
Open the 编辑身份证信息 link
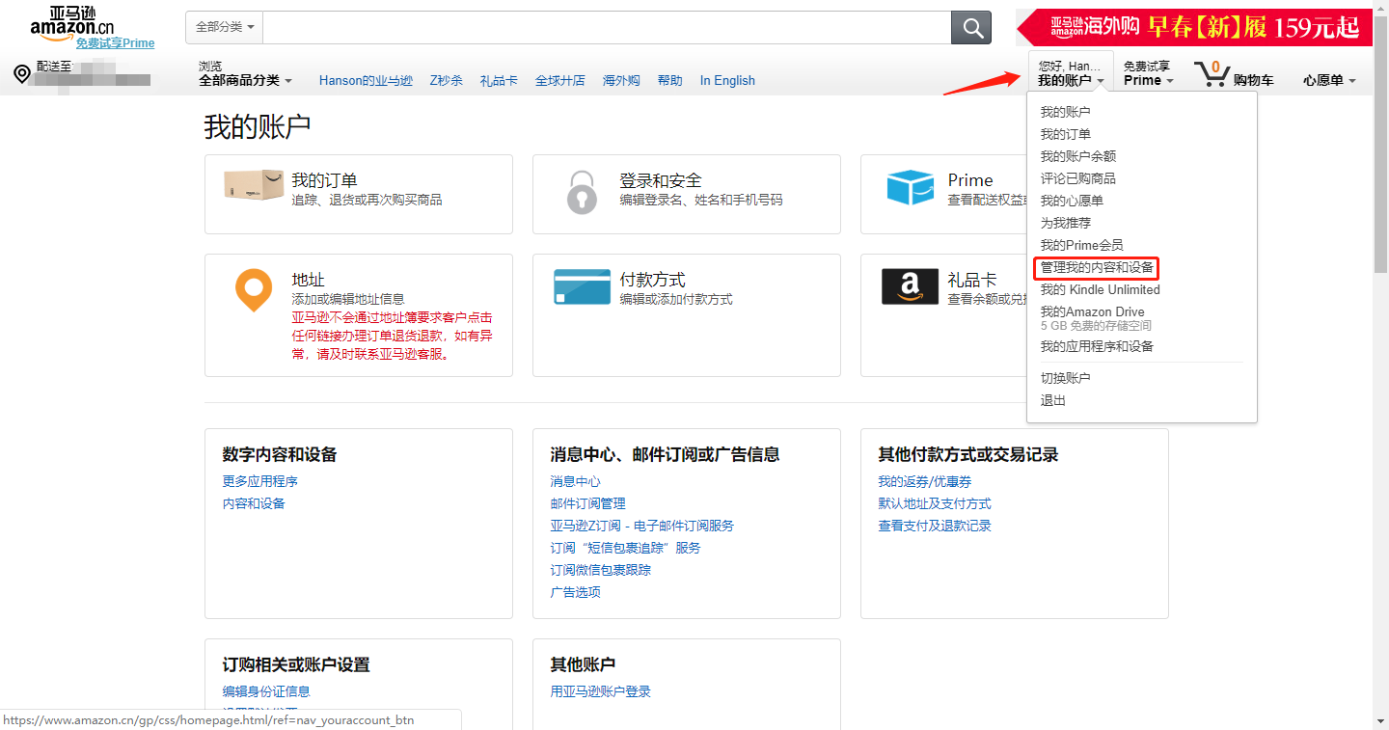(x=266, y=691)
